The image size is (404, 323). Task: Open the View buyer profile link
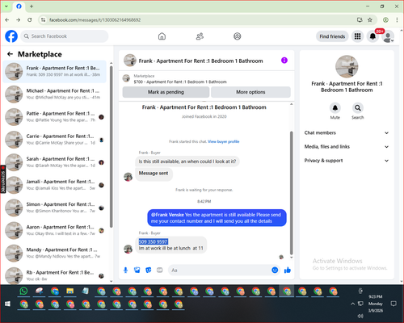[224, 141]
